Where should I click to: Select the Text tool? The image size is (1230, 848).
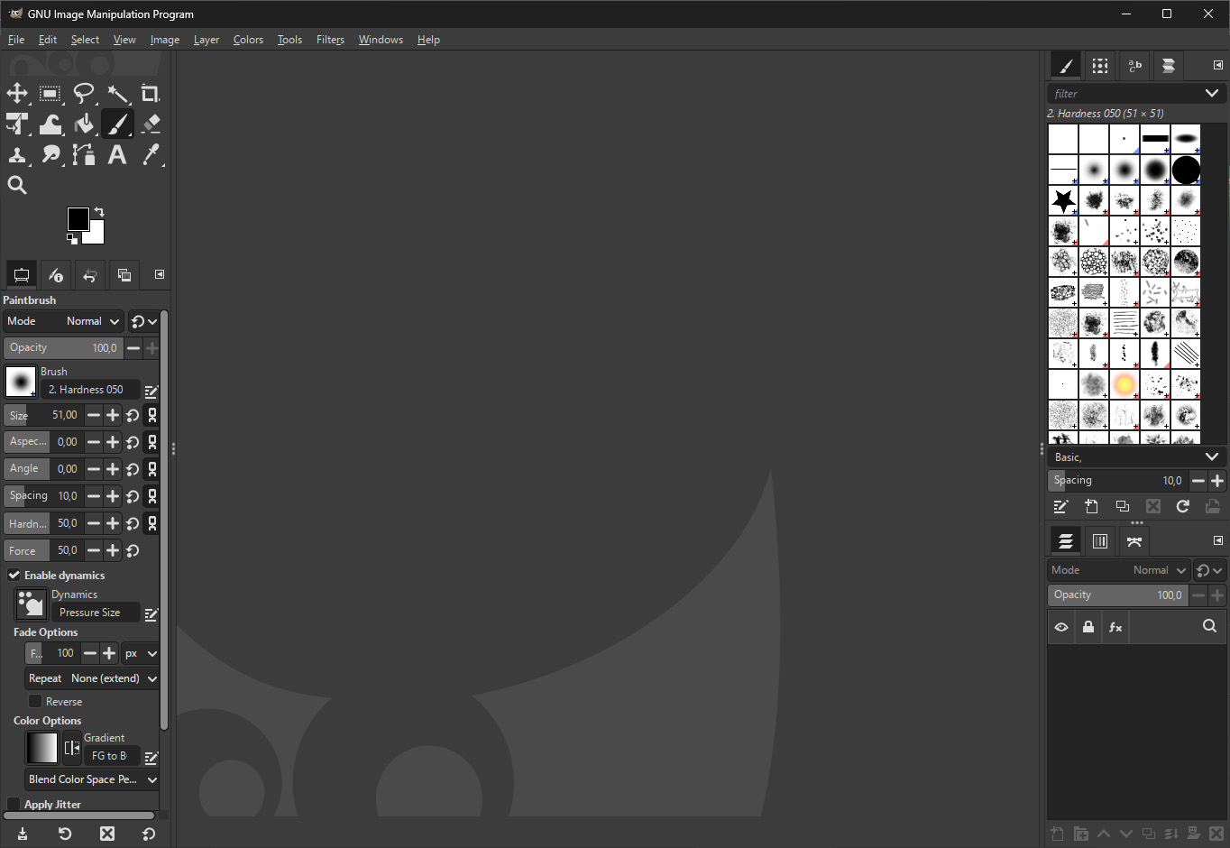point(117,155)
